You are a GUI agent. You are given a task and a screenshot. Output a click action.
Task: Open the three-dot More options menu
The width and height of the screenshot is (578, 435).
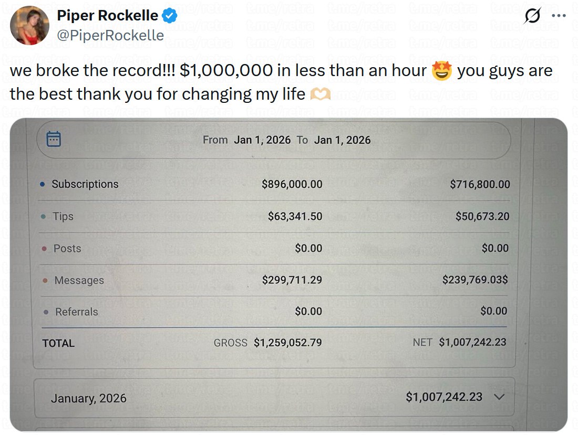click(x=559, y=16)
